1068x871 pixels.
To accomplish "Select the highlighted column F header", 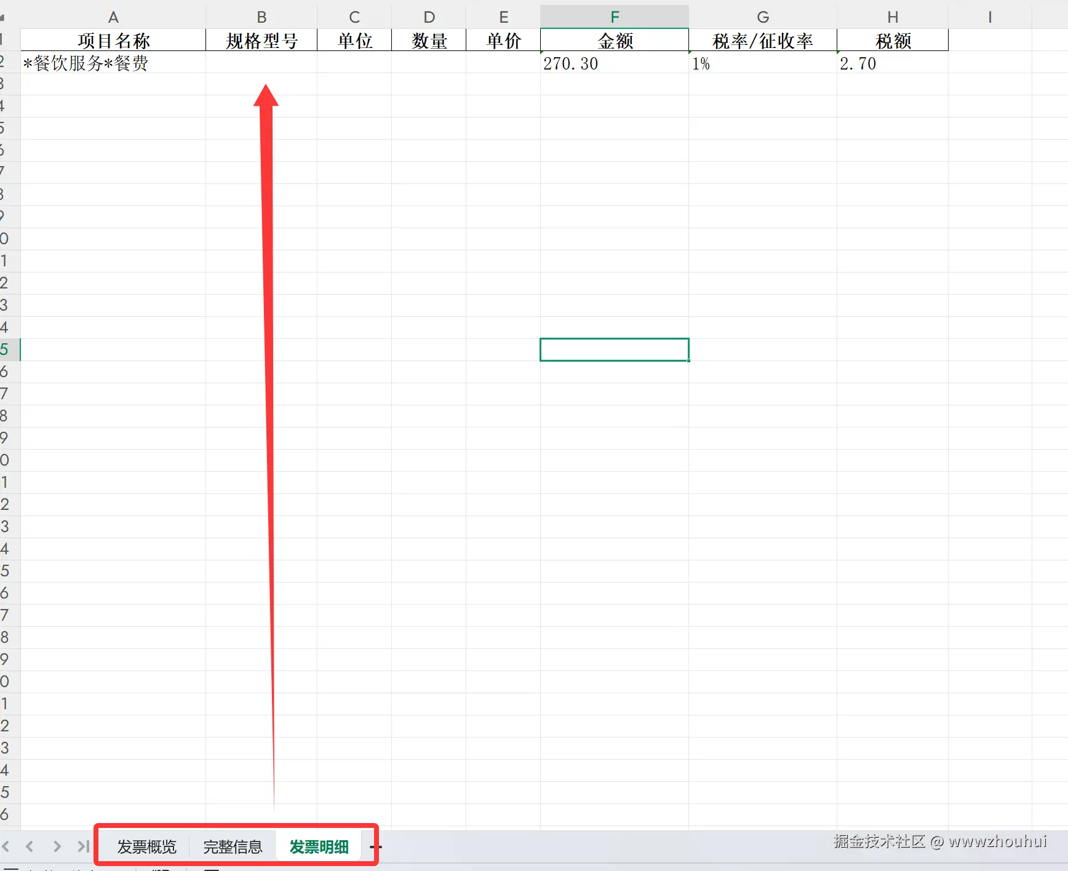I will point(615,17).
